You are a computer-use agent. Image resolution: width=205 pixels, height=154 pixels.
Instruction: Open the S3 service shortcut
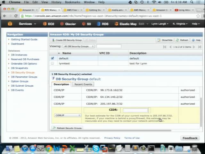[x=86, y=24]
